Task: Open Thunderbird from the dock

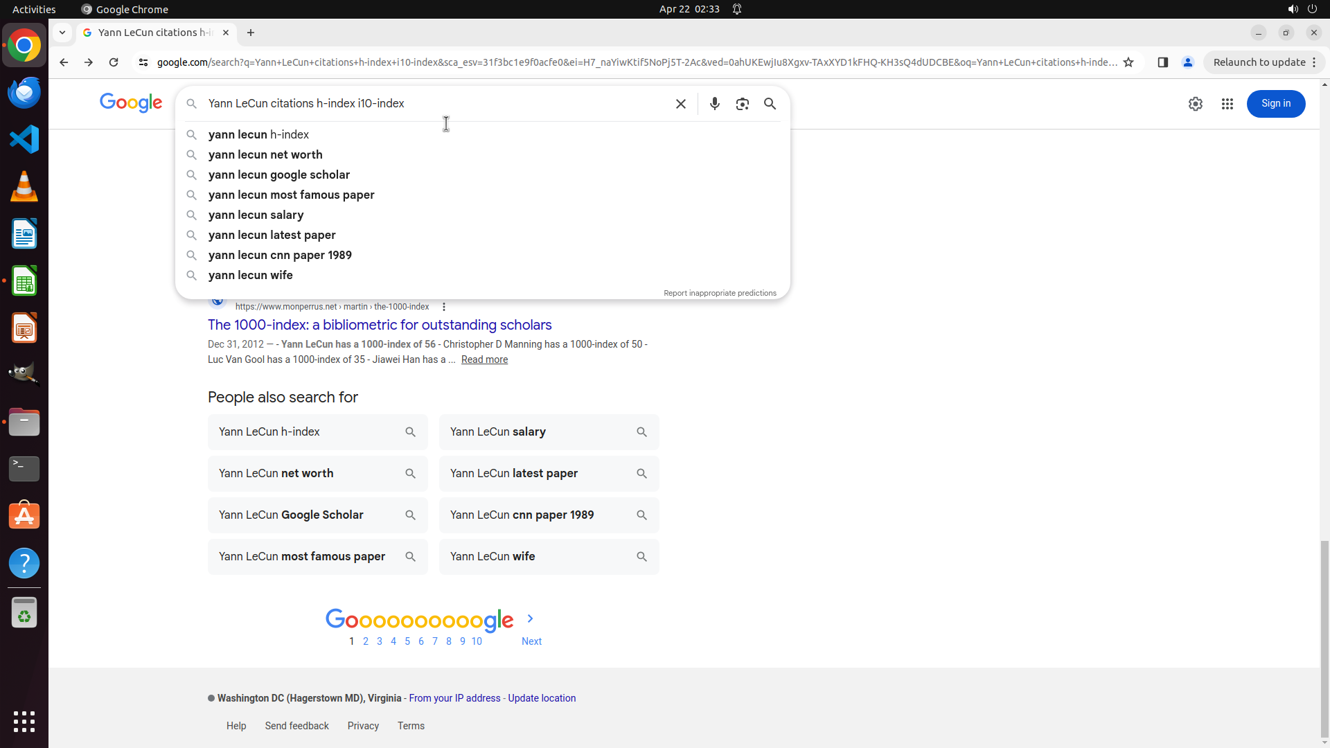Action: [24, 92]
